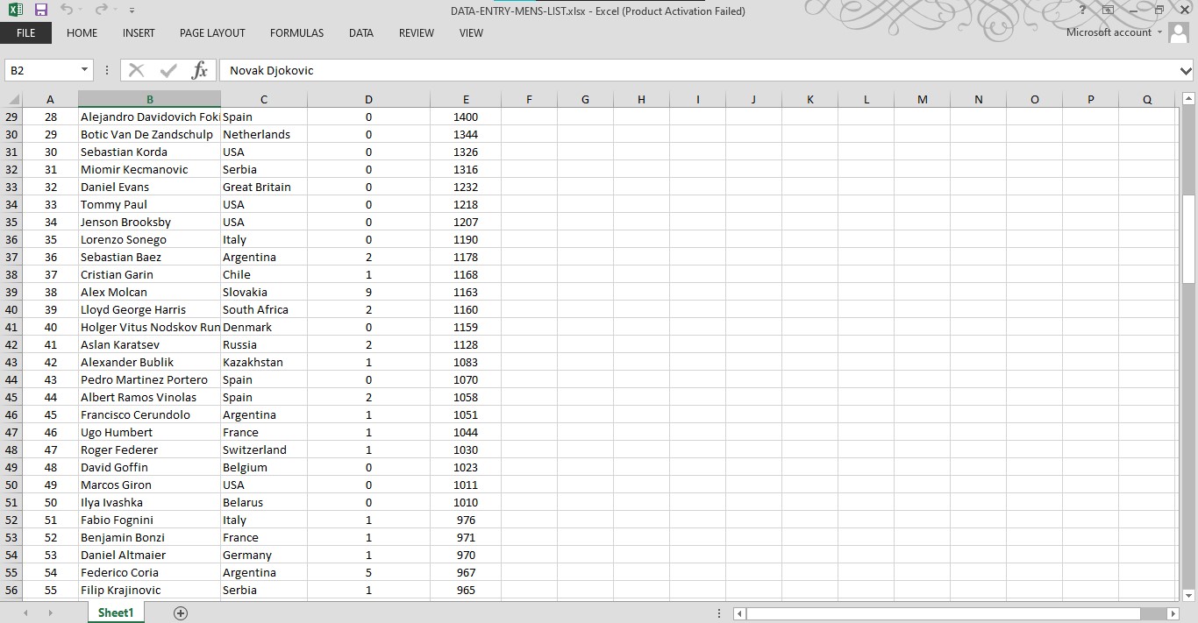
Task: Click the cell containing Sebastian Korda
Action: pyautogui.click(x=149, y=152)
